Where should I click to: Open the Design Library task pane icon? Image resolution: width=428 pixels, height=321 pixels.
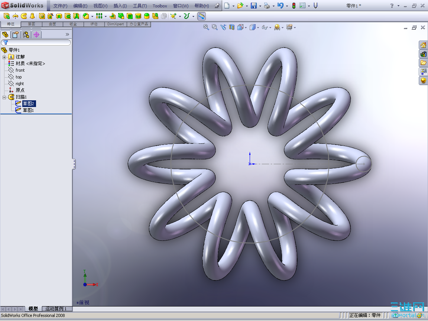point(423,54)
